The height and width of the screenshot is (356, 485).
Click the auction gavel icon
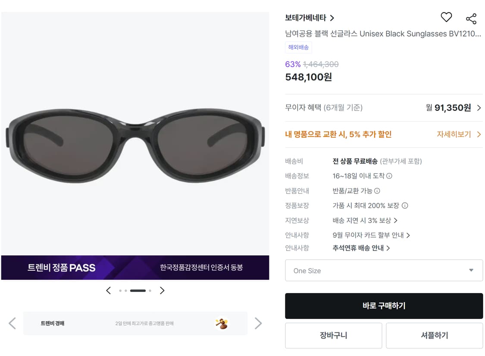click(222, 323)
